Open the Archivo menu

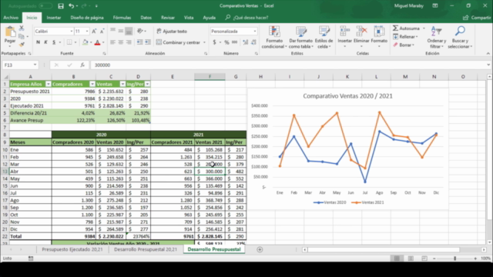click(11, 18)
